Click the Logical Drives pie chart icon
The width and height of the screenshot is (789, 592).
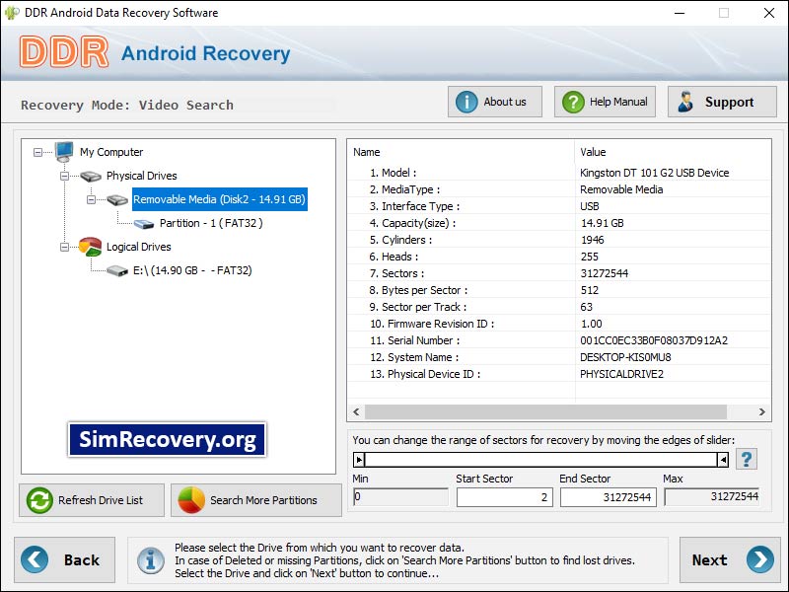[x=91, y=247]
